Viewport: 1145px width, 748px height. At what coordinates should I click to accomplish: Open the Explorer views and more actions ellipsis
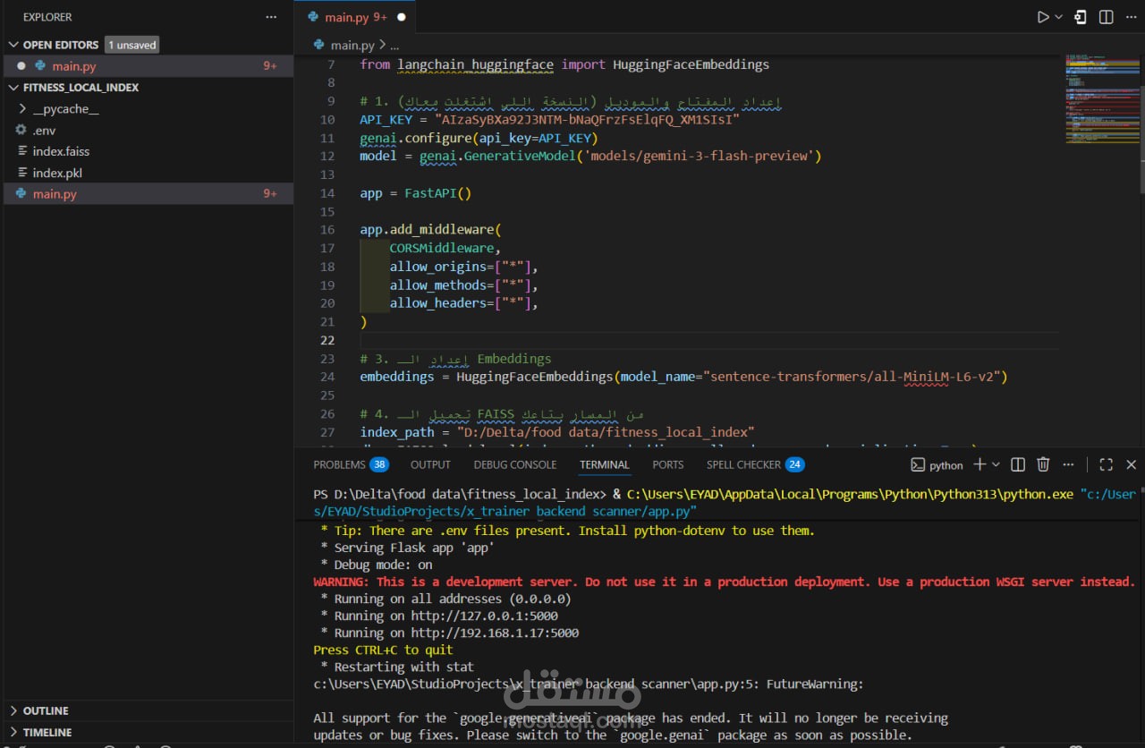pyautogui.click(x=271, y=17)
